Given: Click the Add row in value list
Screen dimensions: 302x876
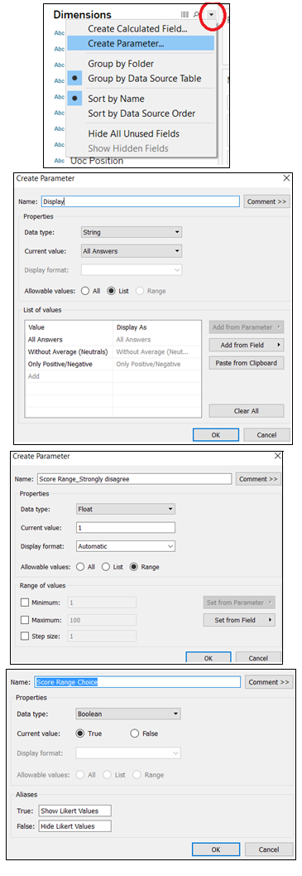Looking at the screenshot, I should click(113, 376).
